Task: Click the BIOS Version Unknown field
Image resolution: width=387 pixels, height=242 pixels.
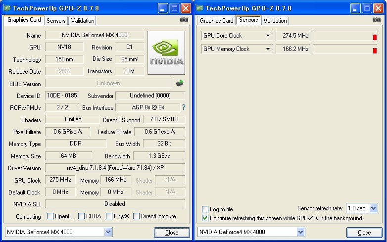Action: 108,83
